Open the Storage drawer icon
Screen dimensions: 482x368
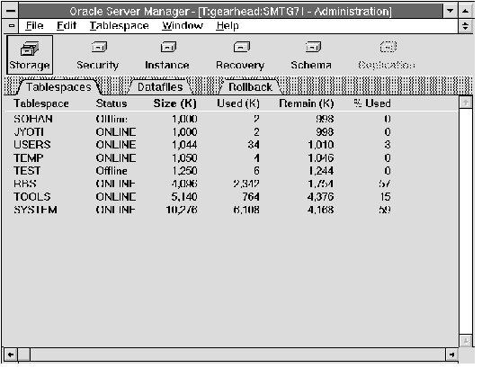tap(30, 55)
